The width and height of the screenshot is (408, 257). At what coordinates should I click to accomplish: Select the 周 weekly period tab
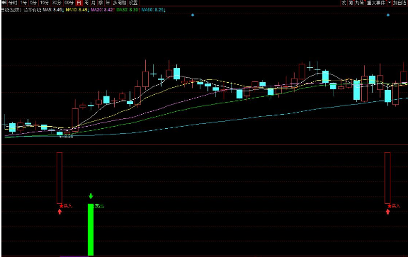[x=86, y=3]
